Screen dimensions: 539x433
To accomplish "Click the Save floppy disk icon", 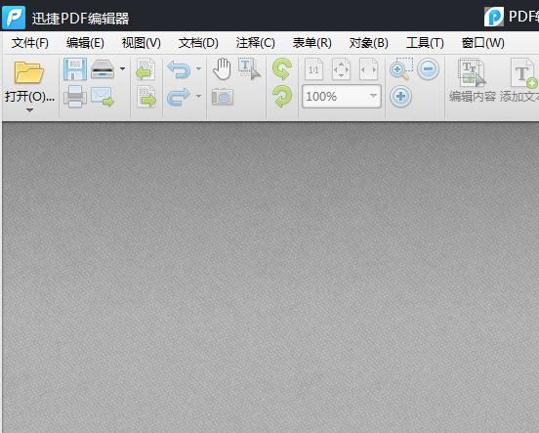I will point(75,69).
